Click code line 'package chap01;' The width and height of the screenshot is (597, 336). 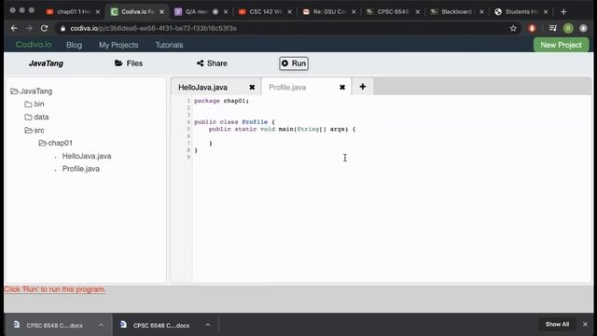click(x=221, y=101)
